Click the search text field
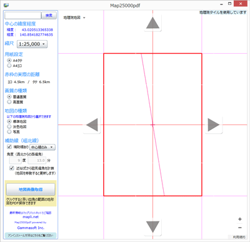This screenshot has width=250, height=242. click(x=23, y=16)
